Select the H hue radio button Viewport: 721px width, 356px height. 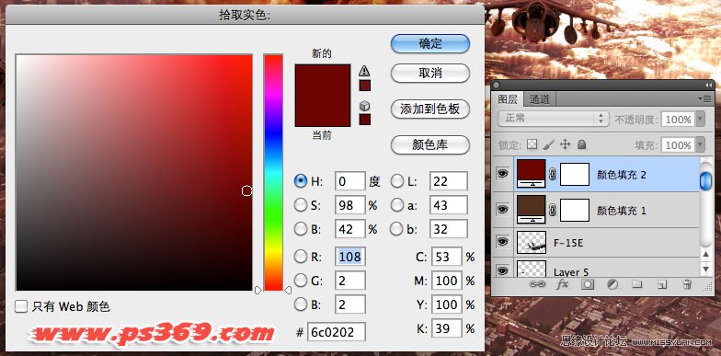pyautogui.click(x=301, y=181)
